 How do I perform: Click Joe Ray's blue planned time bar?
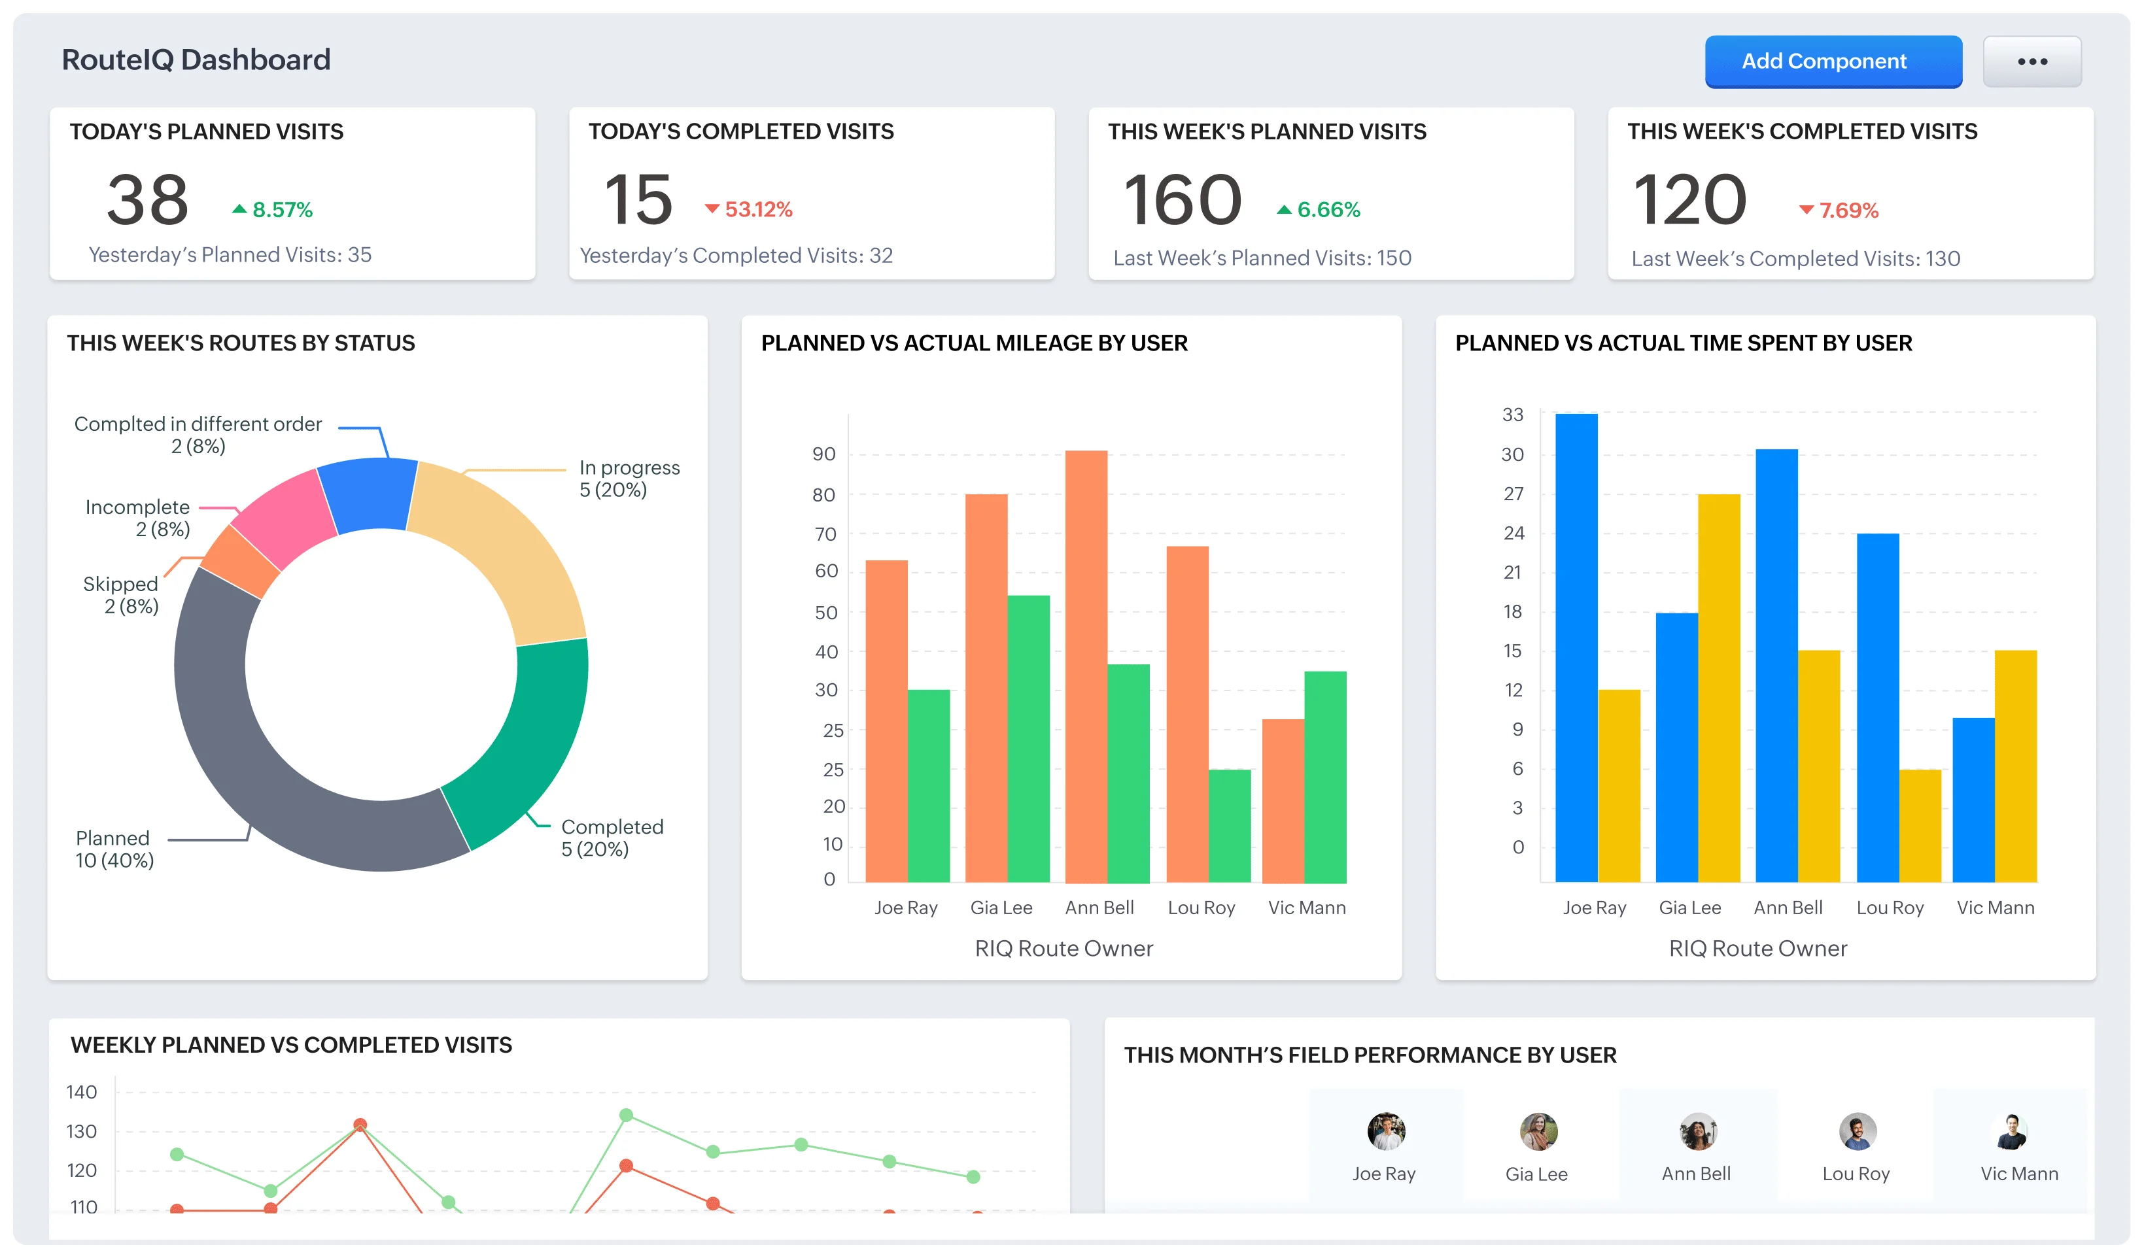1576,647
